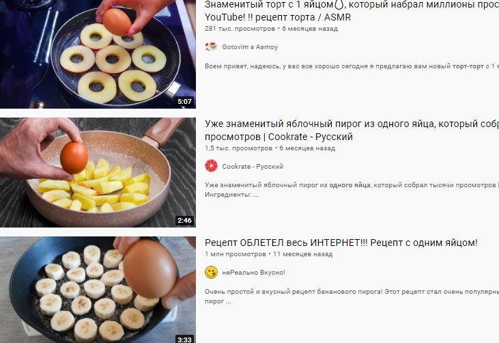The width and height of the screenshot is (499, 343).
Task: Go to неРеально Вкусно! channel name
Action: click(x=254, y=273)
